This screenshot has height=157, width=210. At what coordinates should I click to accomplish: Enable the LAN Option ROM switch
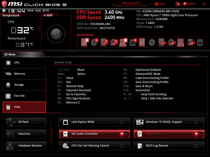click(x=122, y=122)
